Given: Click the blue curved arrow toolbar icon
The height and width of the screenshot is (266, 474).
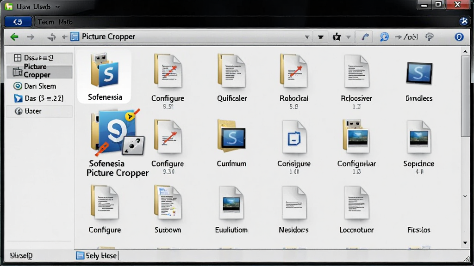Looking at the screenshot, I should coord(365,37).
